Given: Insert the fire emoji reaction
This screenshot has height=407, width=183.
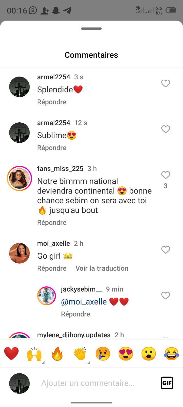Looking at the screenshot, I should pos(57,354).
